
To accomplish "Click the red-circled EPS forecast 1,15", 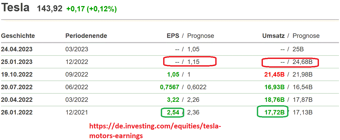I will click(193, 62).
